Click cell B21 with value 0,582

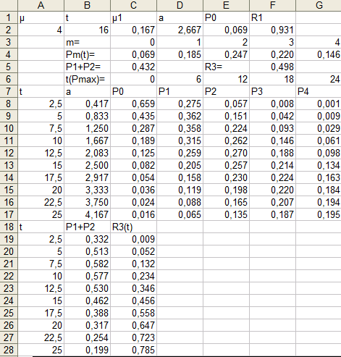point(87,264)
